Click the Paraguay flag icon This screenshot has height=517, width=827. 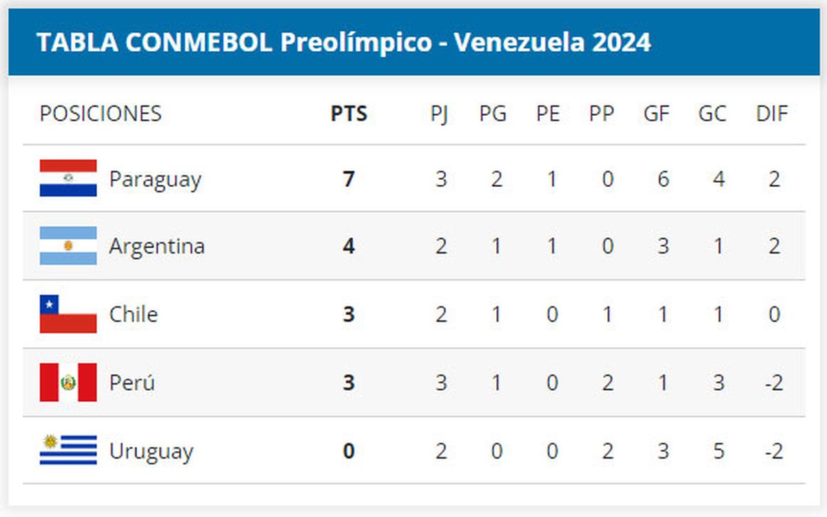coord(68,179)
